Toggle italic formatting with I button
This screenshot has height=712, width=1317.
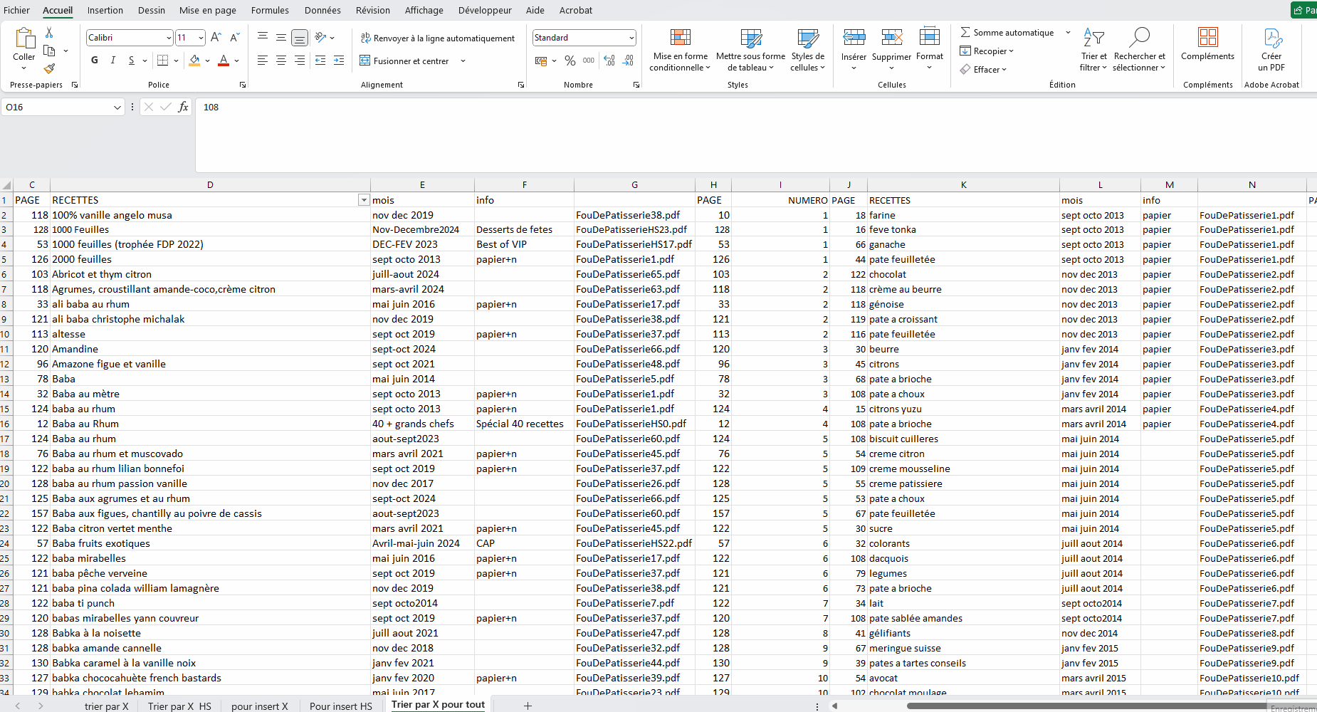click(x=112, y=61)
